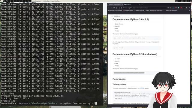Go forward in the browser

(x=111, y=8)
